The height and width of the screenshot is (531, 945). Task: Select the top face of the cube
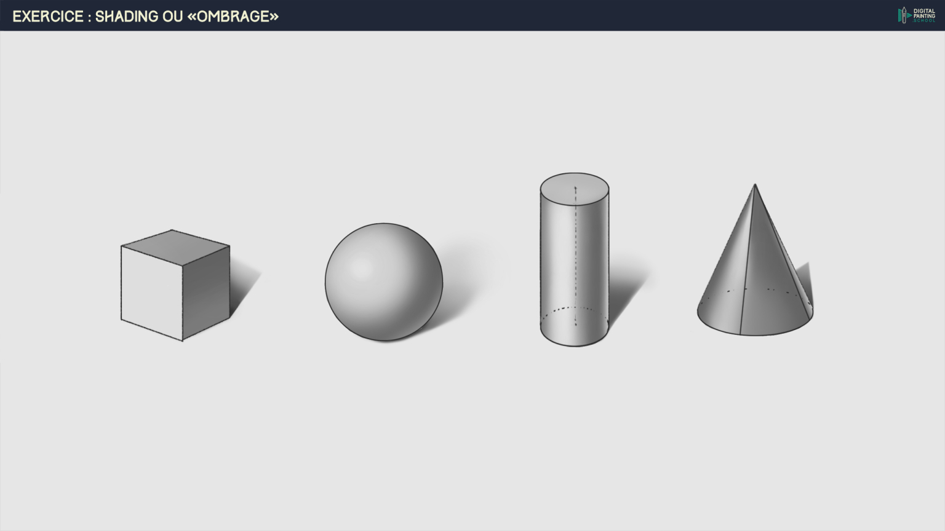coord(175,247)
